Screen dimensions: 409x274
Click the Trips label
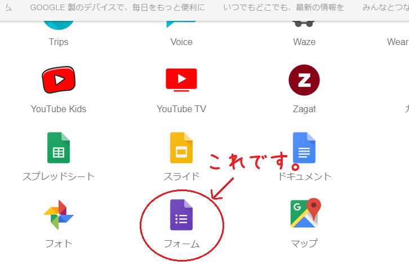point(59,42)
